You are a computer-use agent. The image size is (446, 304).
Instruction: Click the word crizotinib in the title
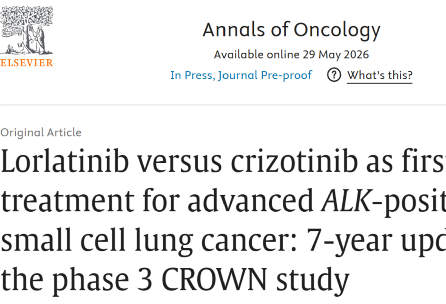[294, 161]
